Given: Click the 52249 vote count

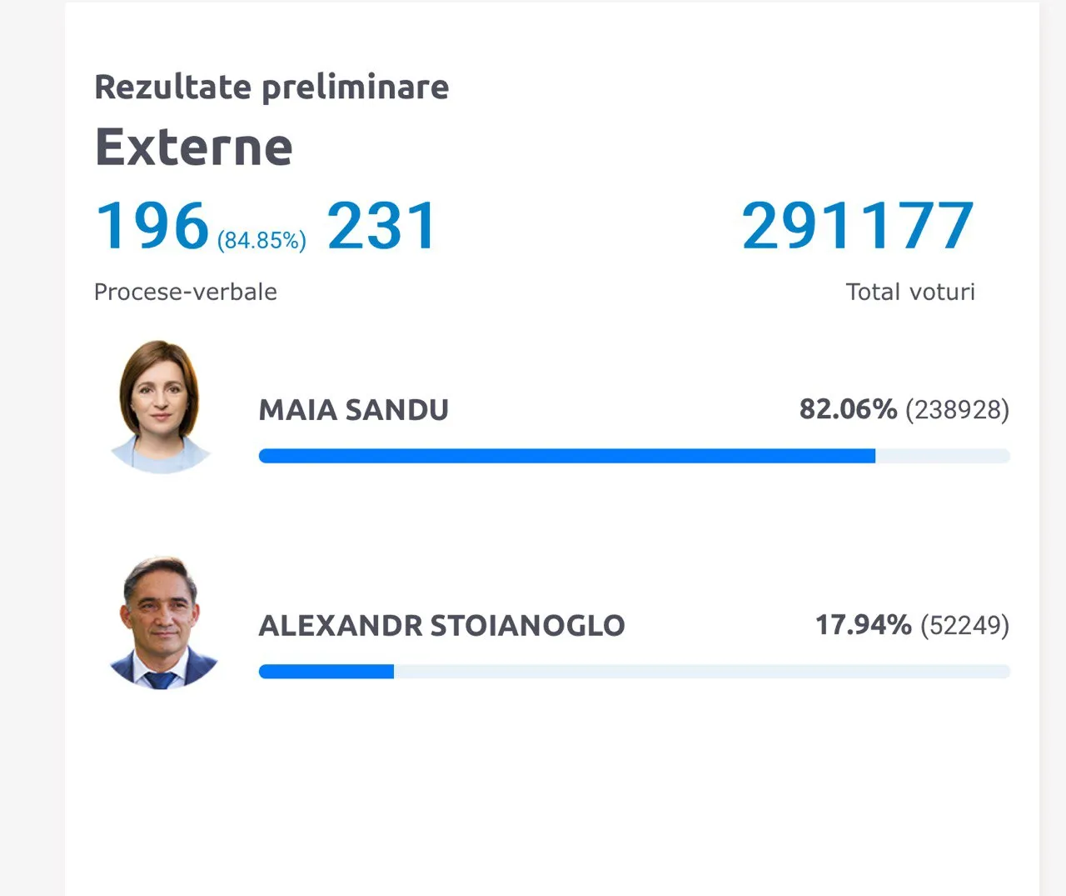Looking at the screenshot, I should pos(965,625).
